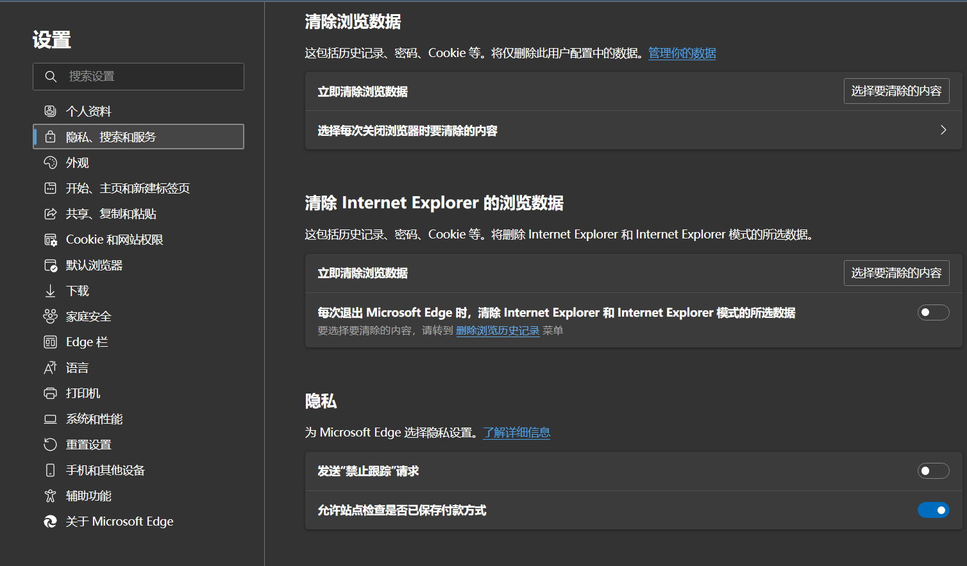Select 语言 in the settings sidebar
The width and height of the screenshot is (967, 566).
[x=139, y=367]
